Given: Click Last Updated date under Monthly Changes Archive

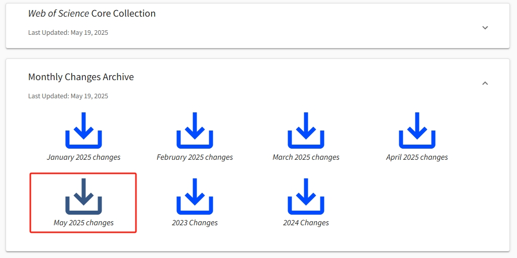Looking at the screenshot, I should [x=68, y=96].
